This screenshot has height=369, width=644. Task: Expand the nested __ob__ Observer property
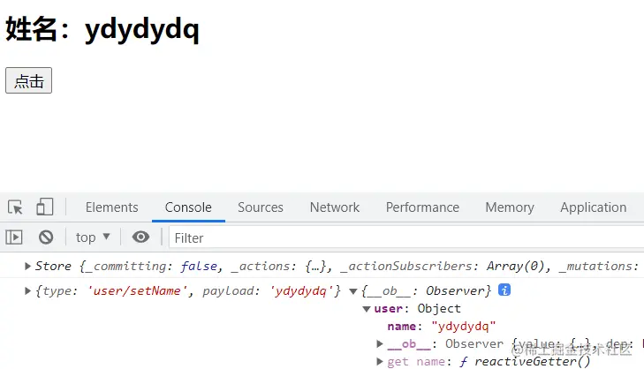380,343
